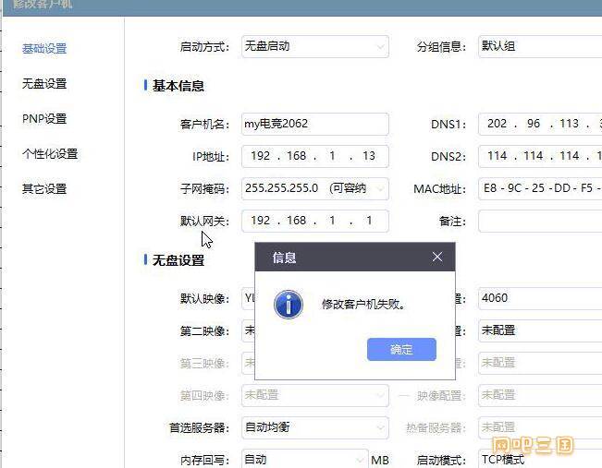Open the 启动模式 dropdown TCP模式
The image size is (602, 468).
pyautogui.click(x=540, y=459)
